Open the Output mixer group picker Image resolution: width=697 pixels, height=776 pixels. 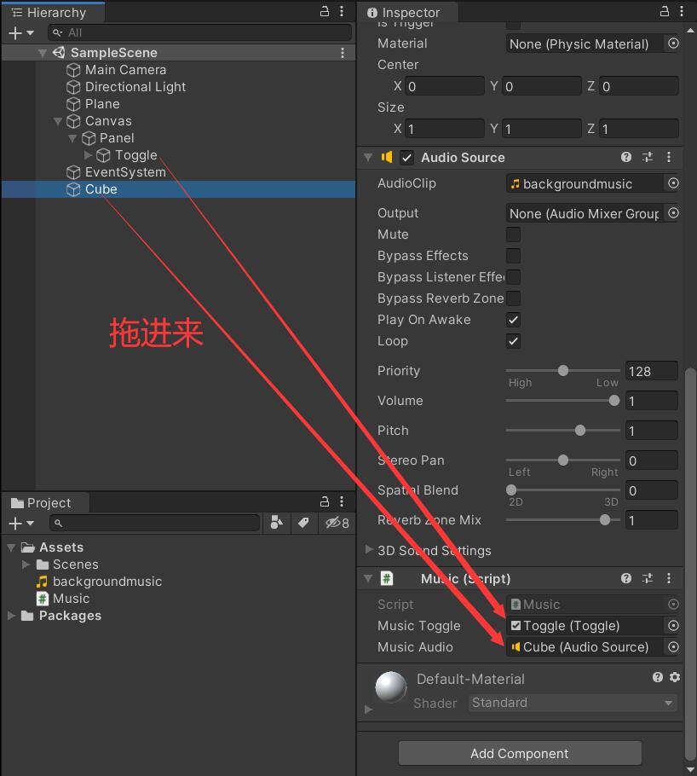[x=672, y=212]
